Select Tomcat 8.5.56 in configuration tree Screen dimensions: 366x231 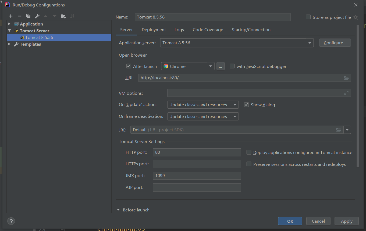(x=59, y=37)
